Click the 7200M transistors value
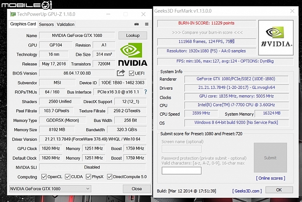Screen dimensions: 302x202 (104, 64)
